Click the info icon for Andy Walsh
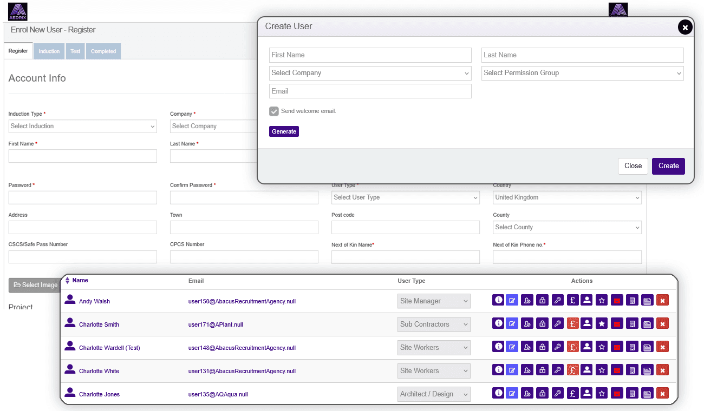This screenshot has height=411, width=704. point(498,300)
